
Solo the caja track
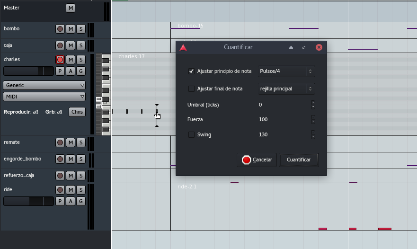(x=81, y=45)
